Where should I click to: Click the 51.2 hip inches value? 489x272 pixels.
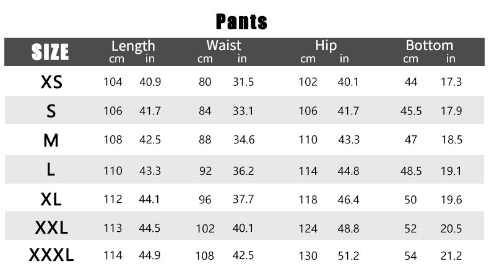pyautogui.click(x=348, y=256)
